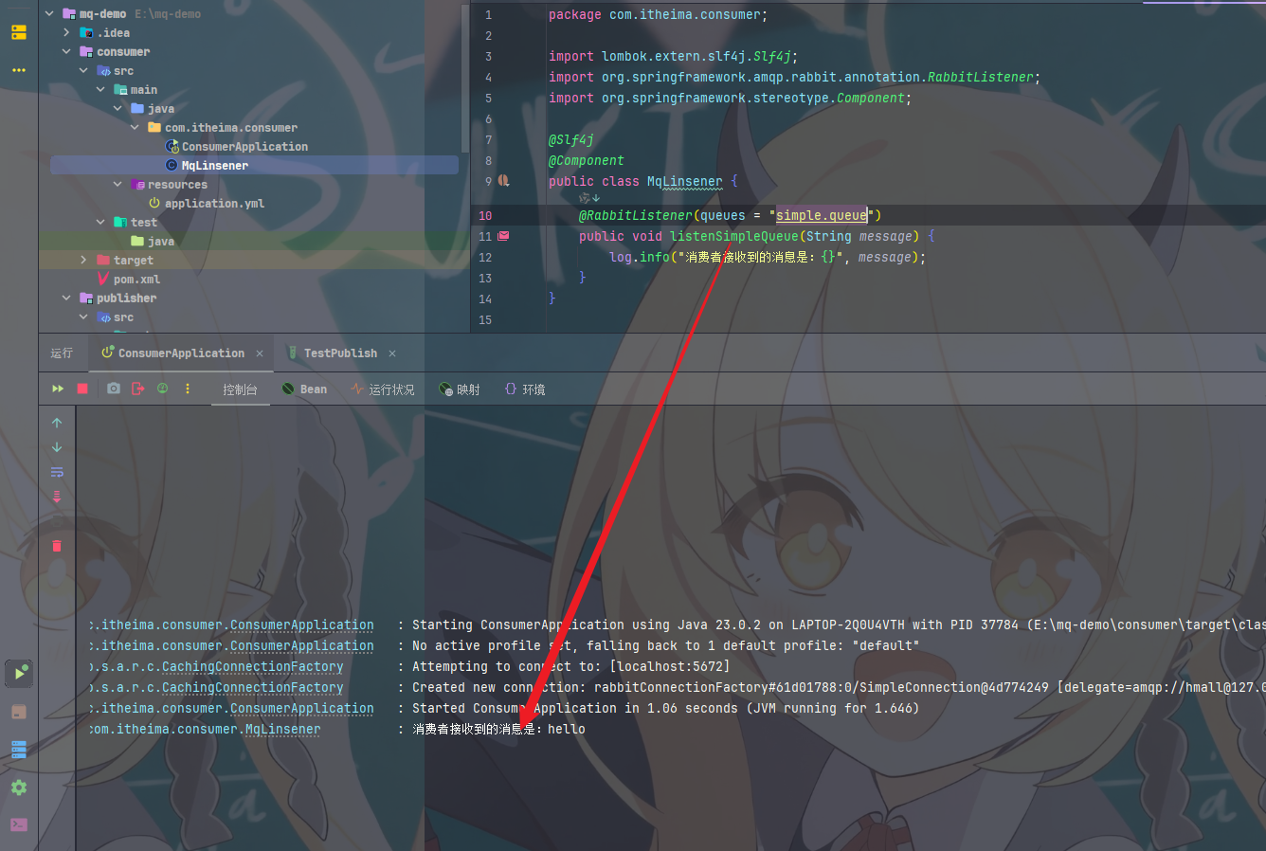The height and width of the screenshot is (851, 1266).
Task: Toggle soft-wrap in the console
Action: [x=57, y=472]
